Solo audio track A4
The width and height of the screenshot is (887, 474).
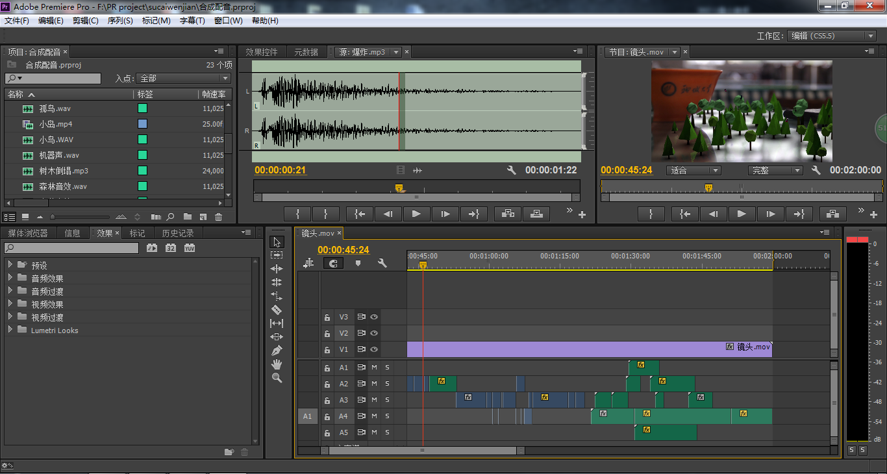point(387,416)
